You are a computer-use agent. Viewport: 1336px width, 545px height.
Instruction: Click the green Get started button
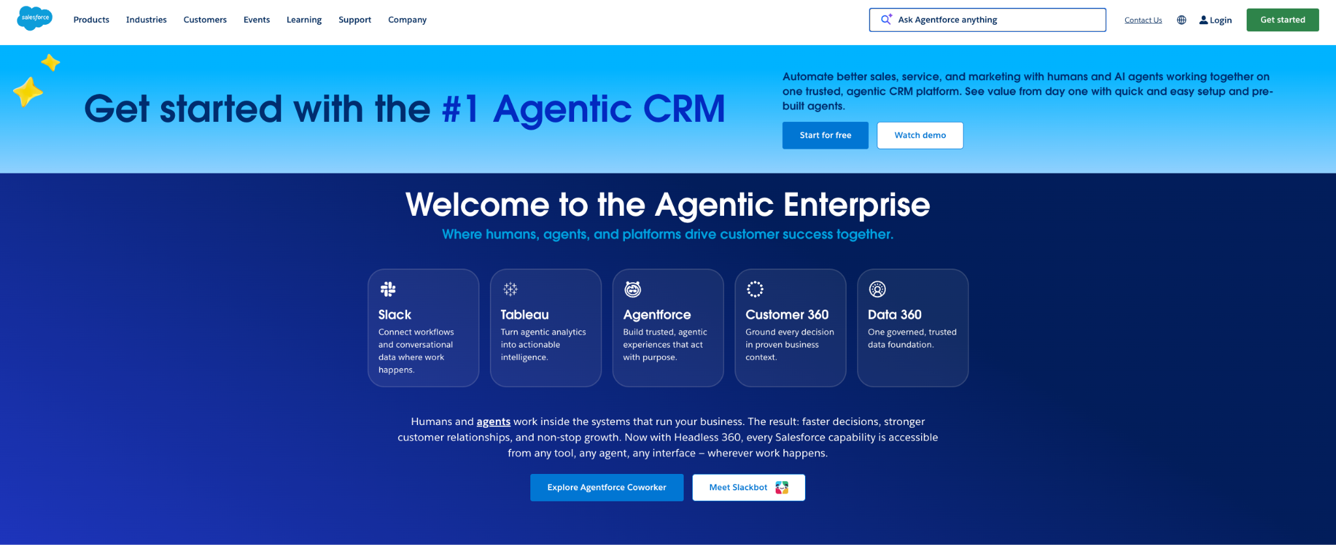1283,20
